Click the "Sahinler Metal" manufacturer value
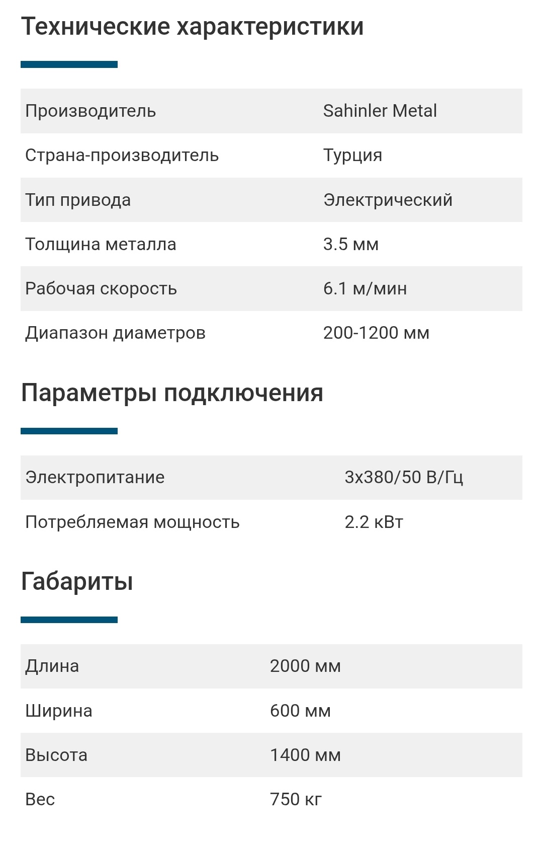543x841 pixels. tap(380, 111)
